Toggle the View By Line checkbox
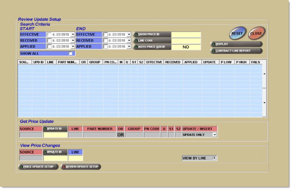 (x=214, y=158)
